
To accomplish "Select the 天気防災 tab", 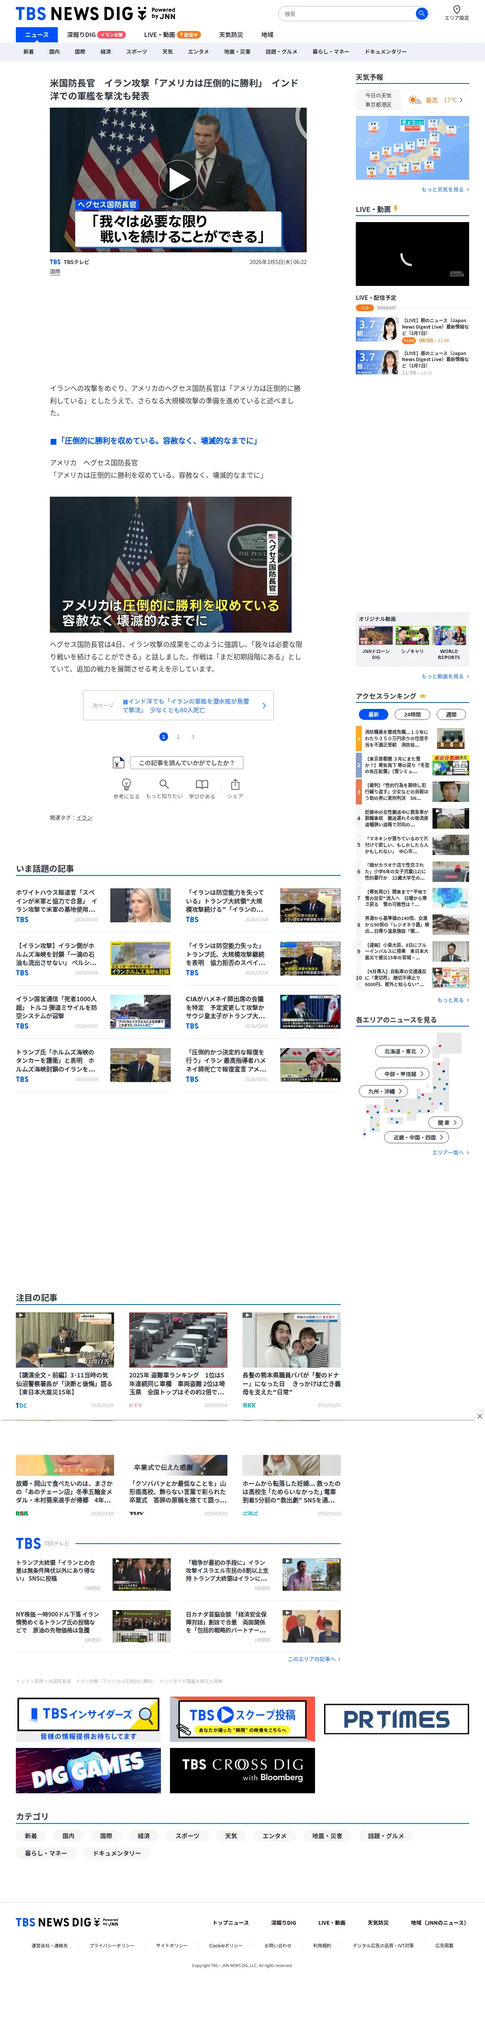I will click(x=230, y=34).
